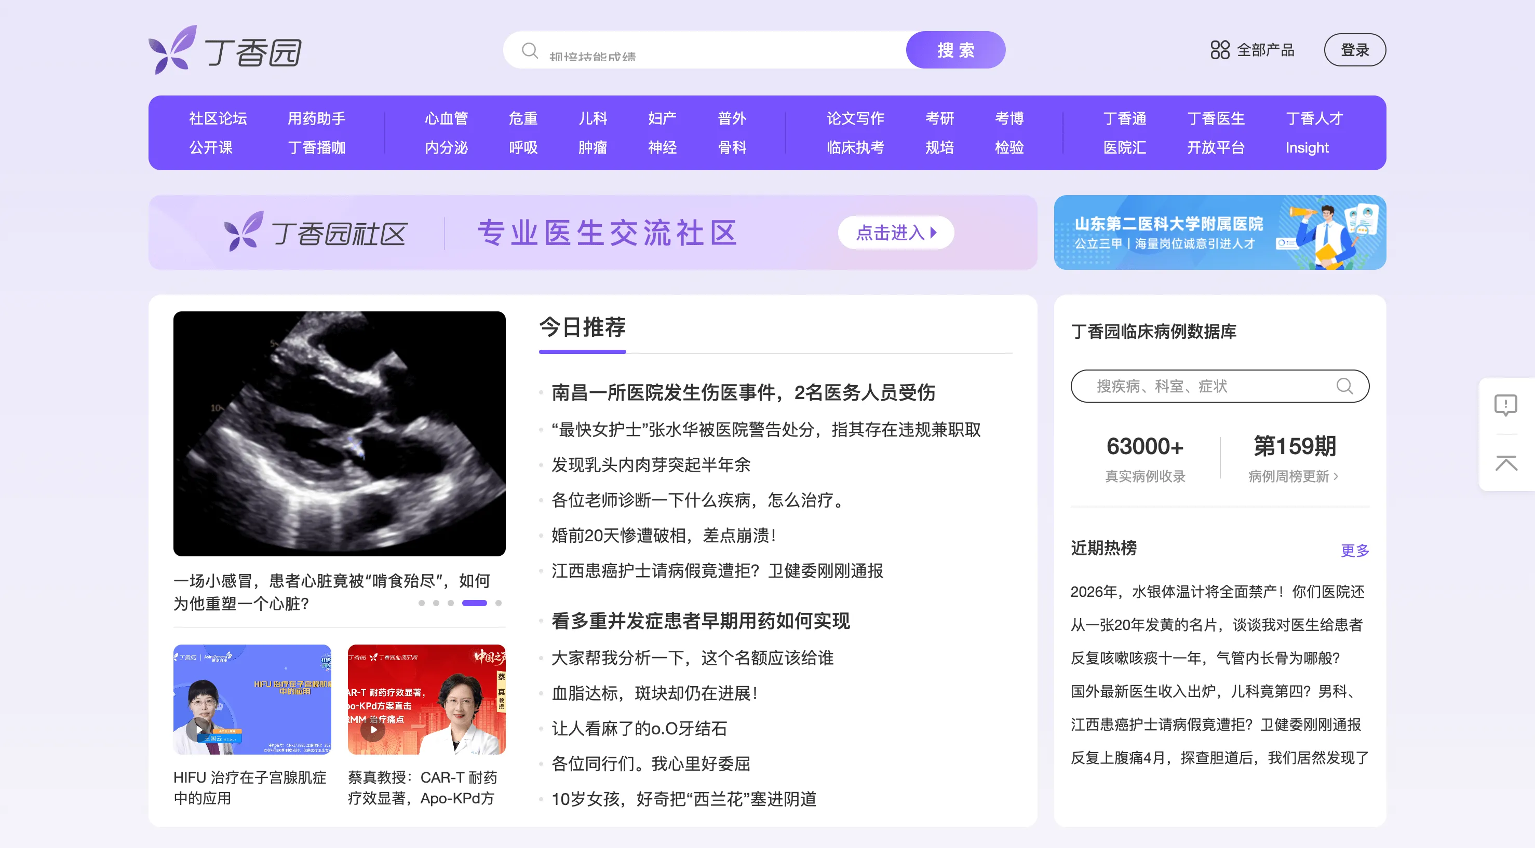
Task: Click 点击进入 on the community banner
Action: pos(895,232)
